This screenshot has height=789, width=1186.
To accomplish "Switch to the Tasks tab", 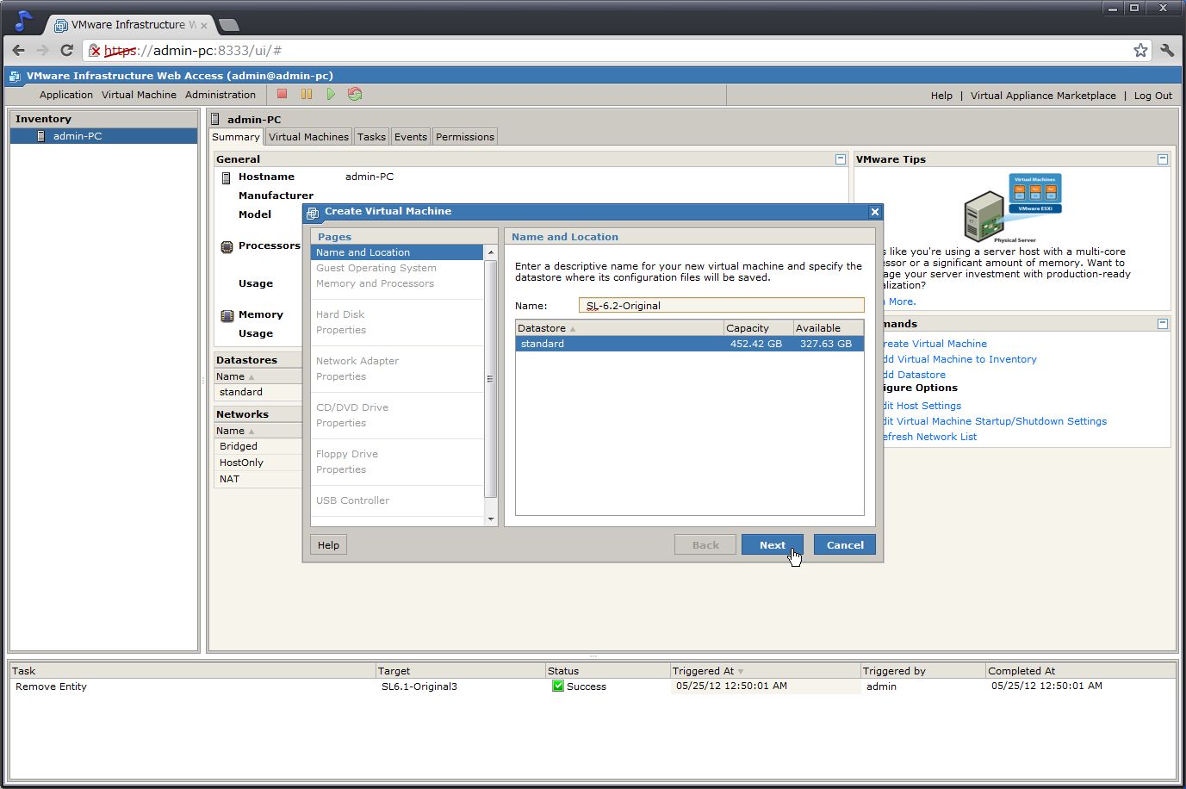I will [371, 137].
